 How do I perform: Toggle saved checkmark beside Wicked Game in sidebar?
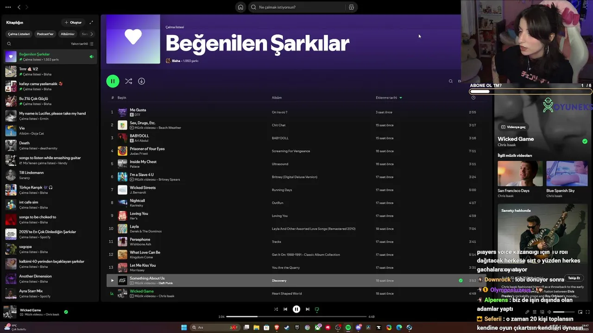click(585, 142)
